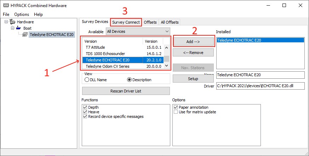309x156 pixels.
Task: Collapse the Boat tree node
Action: (x=12, y=28)
